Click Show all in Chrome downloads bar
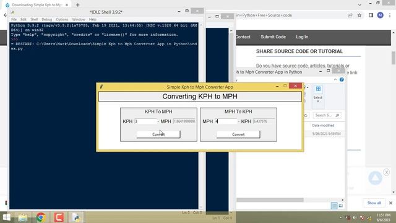Image resolution: width=396 pixels, height=223 pixels. click(374, 203)
